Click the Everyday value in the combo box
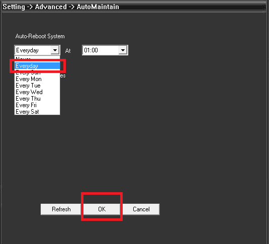The width and height of the screenshot is (269, 244). [x=33, y=50]
